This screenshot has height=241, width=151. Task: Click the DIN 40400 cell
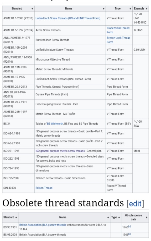point(18,188)
